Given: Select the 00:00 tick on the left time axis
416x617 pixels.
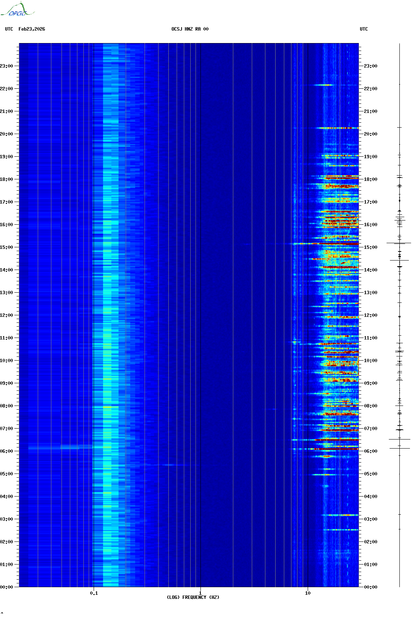Looking at the screenshot, I should [x=7, y=587].
